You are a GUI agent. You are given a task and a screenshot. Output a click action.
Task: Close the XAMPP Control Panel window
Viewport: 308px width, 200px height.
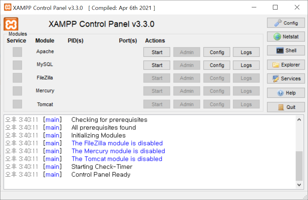[x=297, y=7]
